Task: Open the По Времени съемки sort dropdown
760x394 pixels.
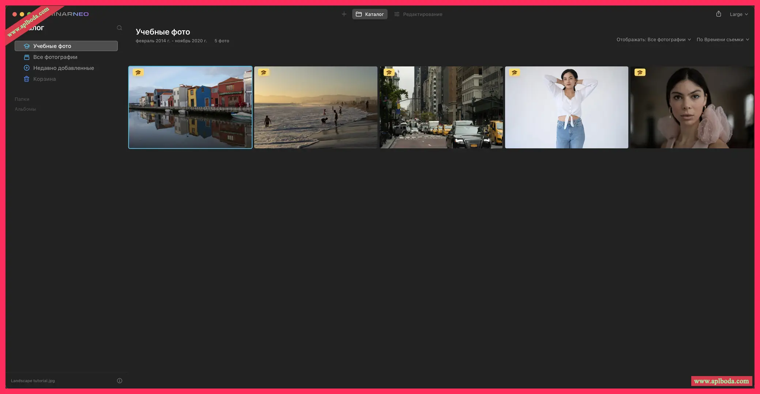Action: pyautogui.click(x=722, y=39)
